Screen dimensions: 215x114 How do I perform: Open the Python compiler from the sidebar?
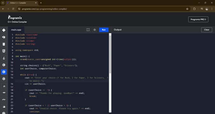coord(4,30)
